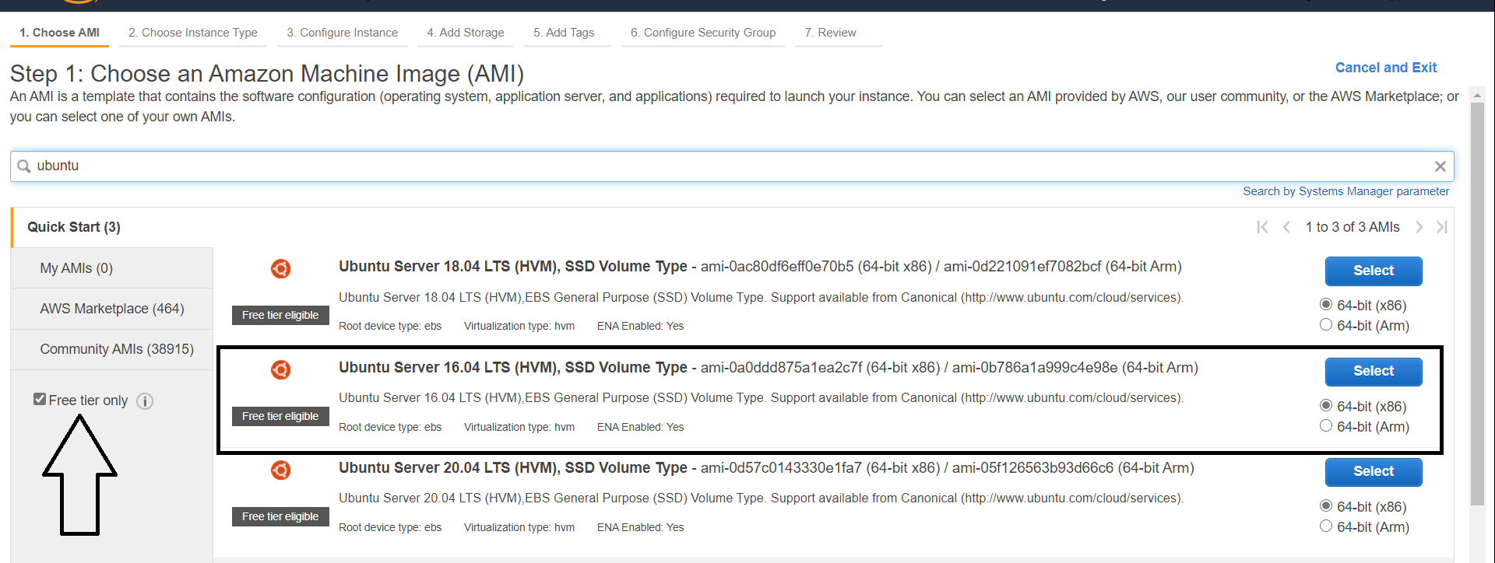Click scrollbar up arrow
1495x563 pixels.
(1477, 95)
